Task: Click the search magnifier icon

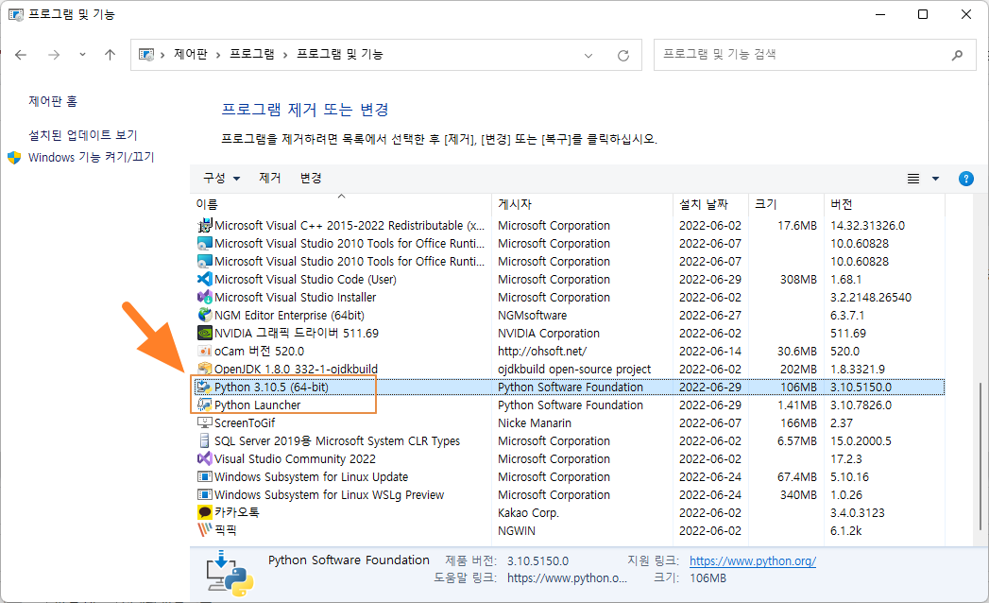Action: pos(958,55)
